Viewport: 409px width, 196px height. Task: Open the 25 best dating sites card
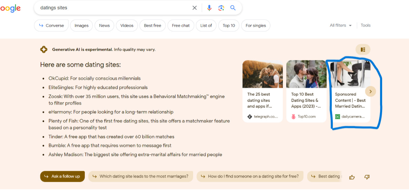263,92
